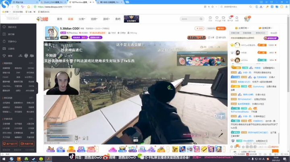Collapse the left sidebar with handle arrow
This screenshot has width=290, height=162.
[36, 88]
